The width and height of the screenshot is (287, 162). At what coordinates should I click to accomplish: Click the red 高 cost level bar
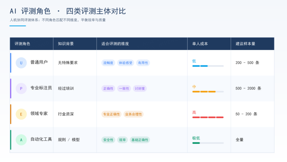(208, 117)
